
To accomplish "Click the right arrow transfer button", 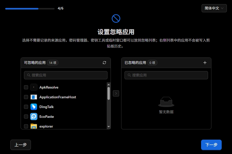I will (x=116, y=93).
